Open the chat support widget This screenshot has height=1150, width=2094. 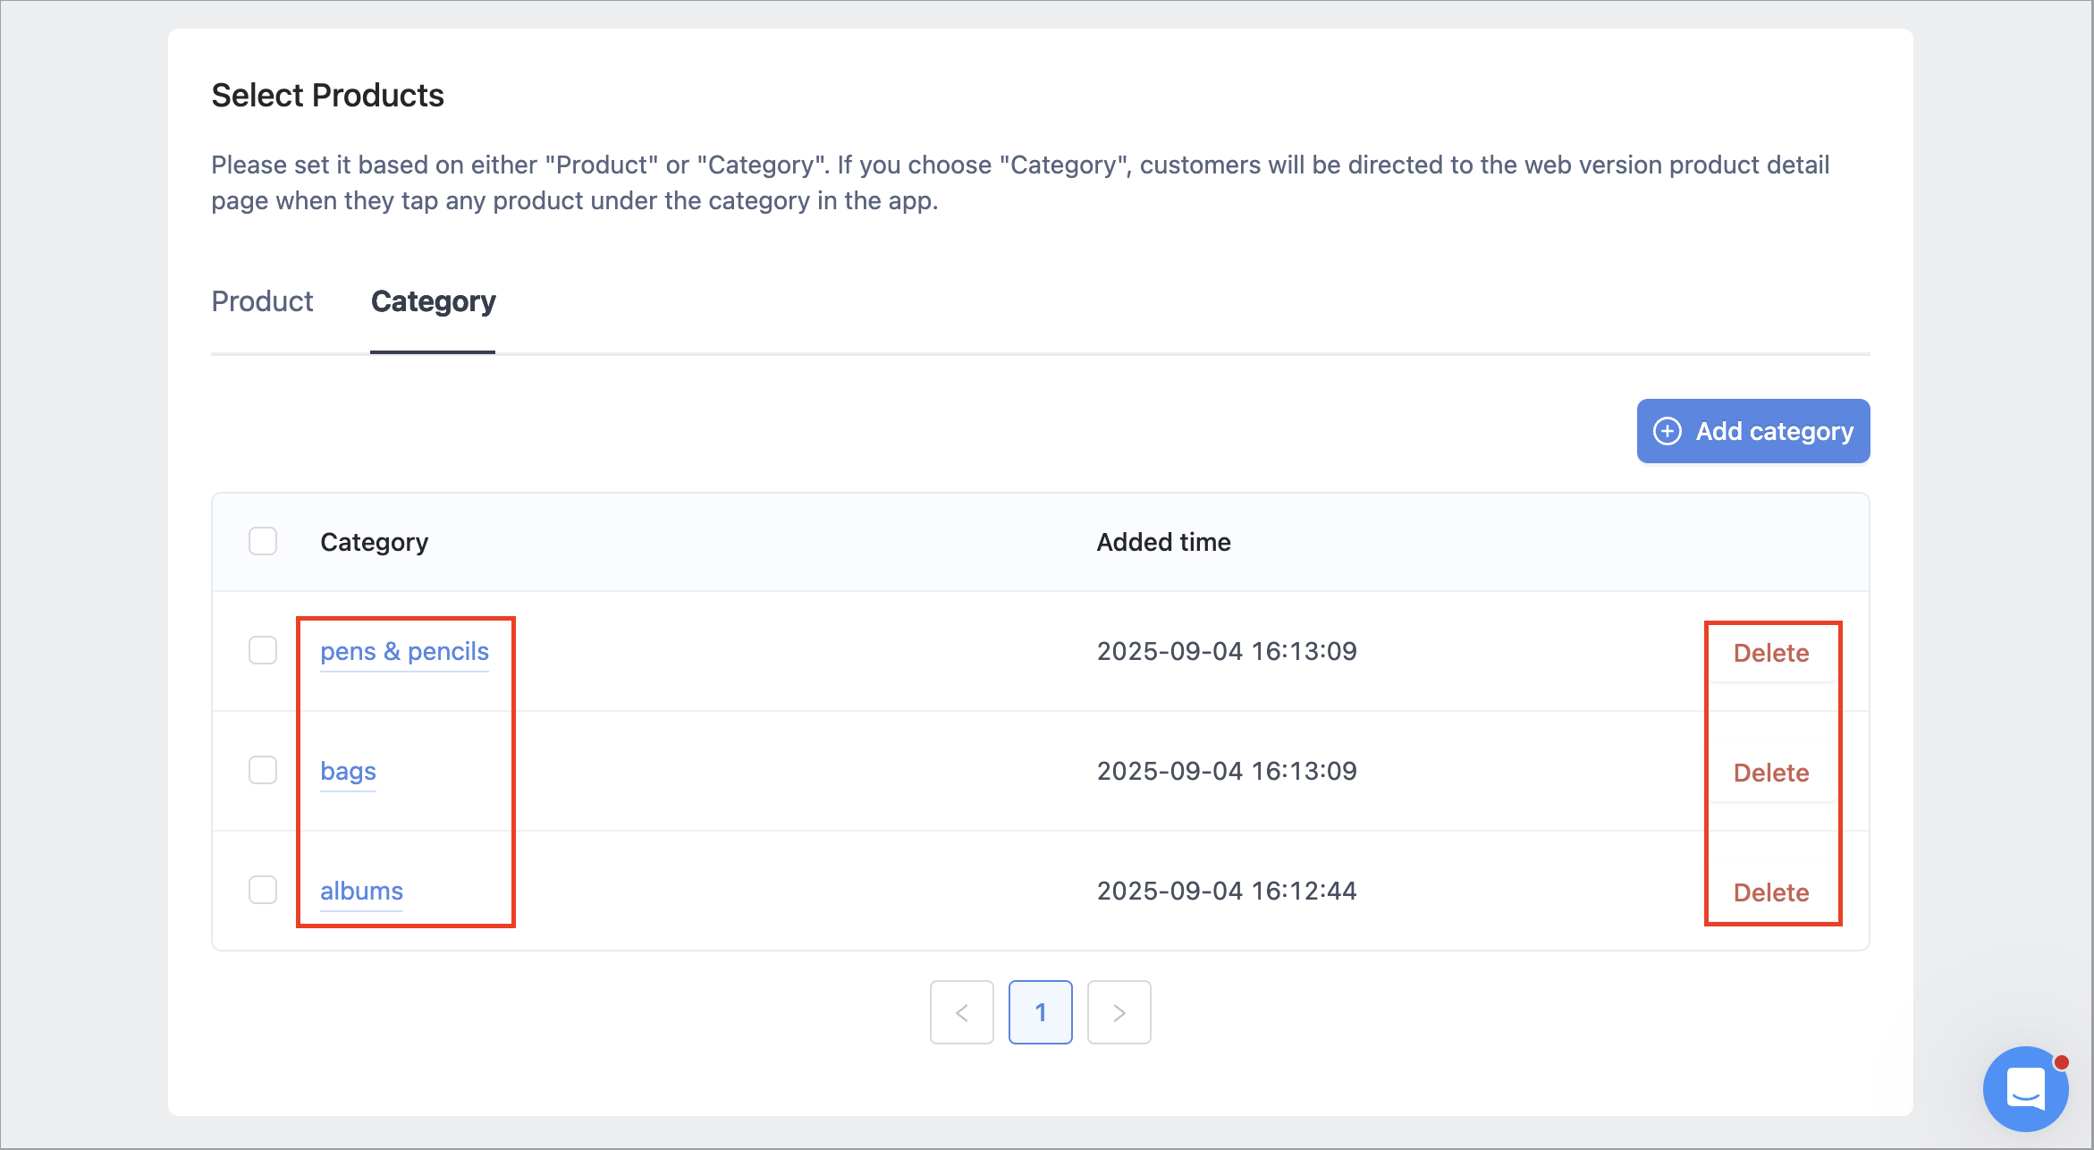point(2025,1088)
